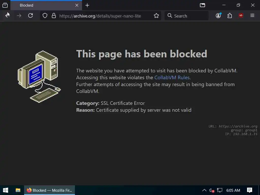Click 'This page has been blocked' heading

pos(142,54)
